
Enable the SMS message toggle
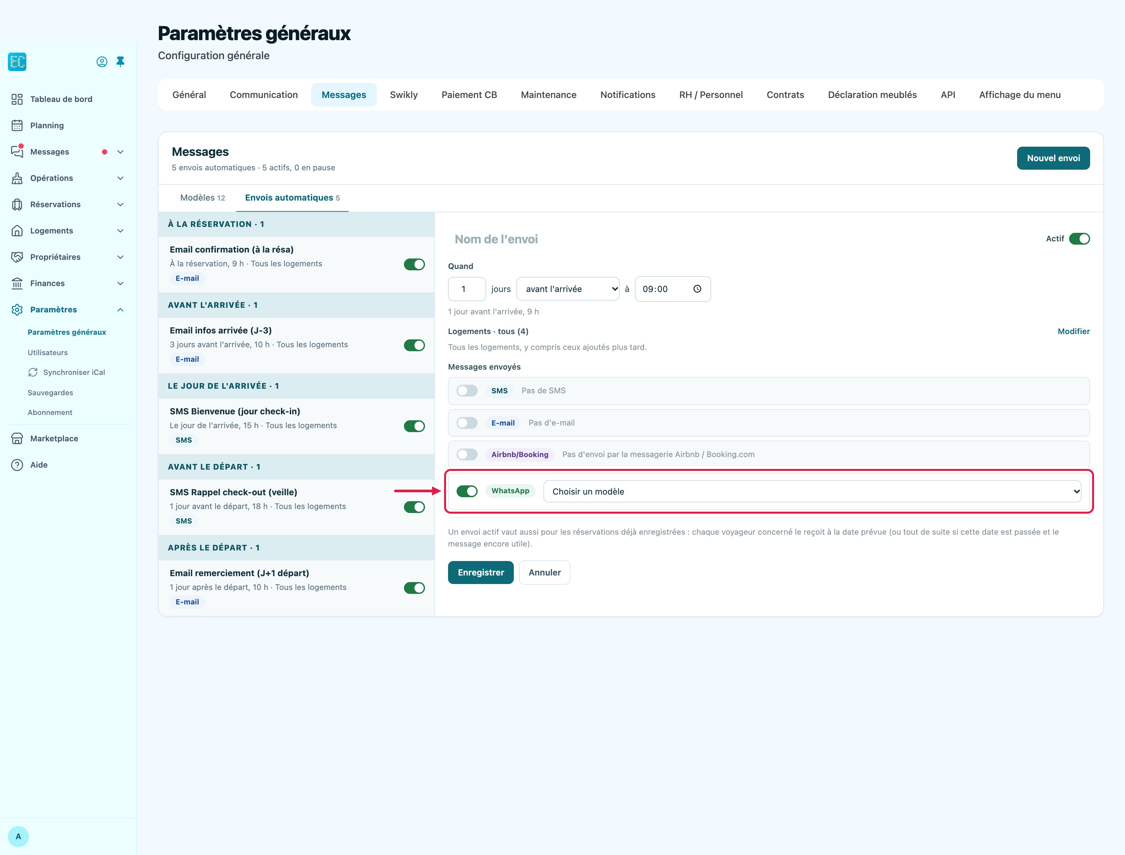click(x=467, y=390)
